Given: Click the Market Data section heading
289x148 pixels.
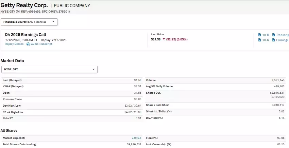Looking at the screenshot, I should (x=12, y=61).
